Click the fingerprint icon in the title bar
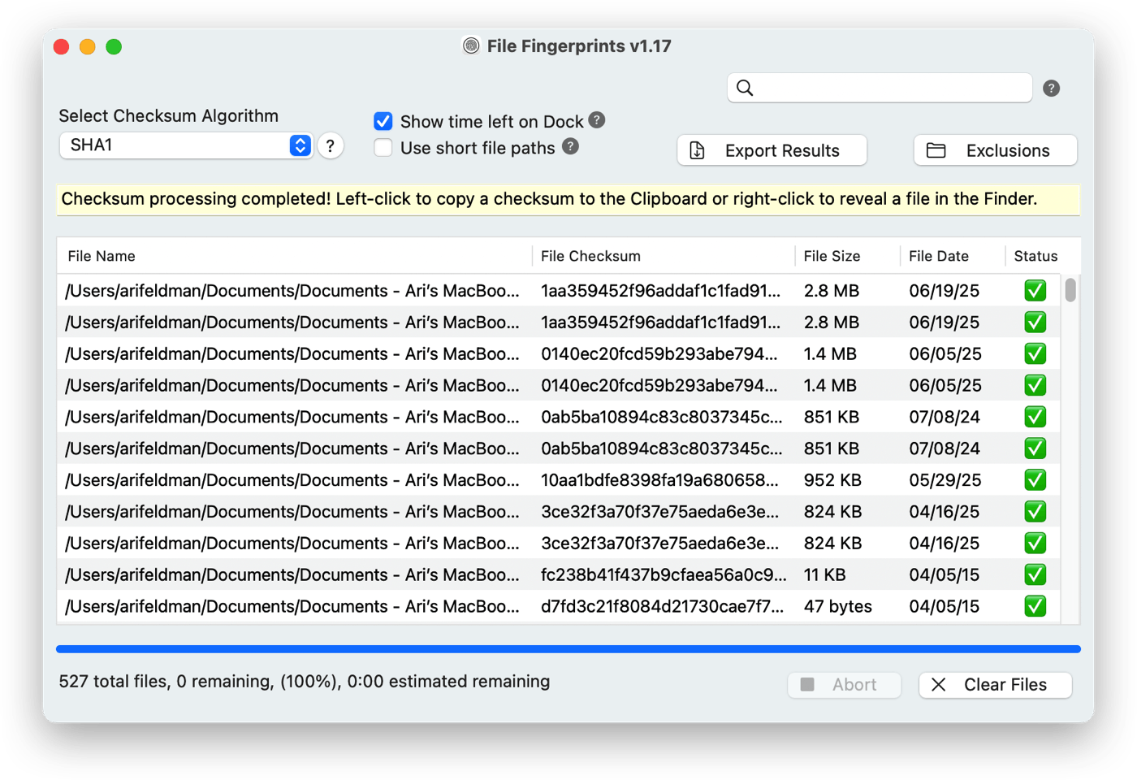 [x=470, y=46]
